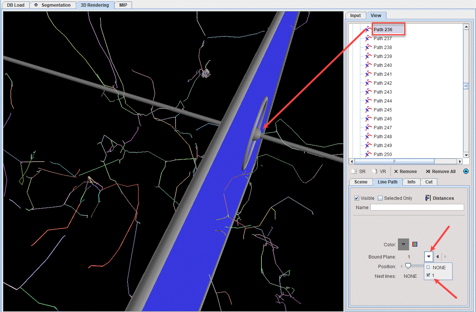
Task: Click the SR surface rendering icon
Action: point(354,172)
